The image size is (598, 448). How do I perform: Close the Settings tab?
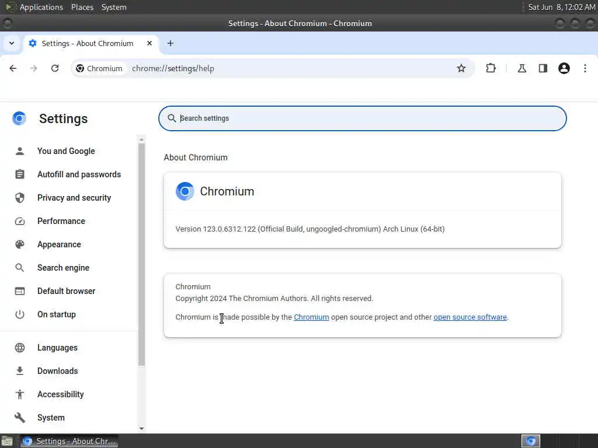coord(149,43)
